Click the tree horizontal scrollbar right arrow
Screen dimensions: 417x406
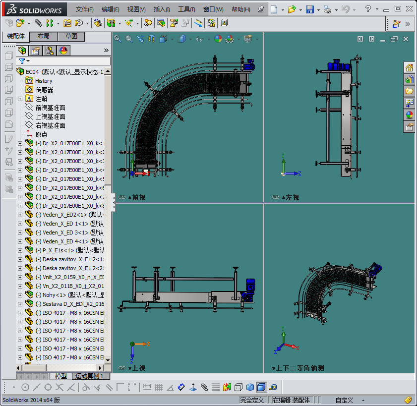click(100, 368)
